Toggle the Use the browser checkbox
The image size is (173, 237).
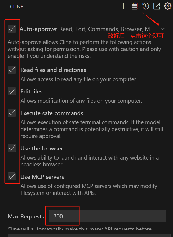12,148
